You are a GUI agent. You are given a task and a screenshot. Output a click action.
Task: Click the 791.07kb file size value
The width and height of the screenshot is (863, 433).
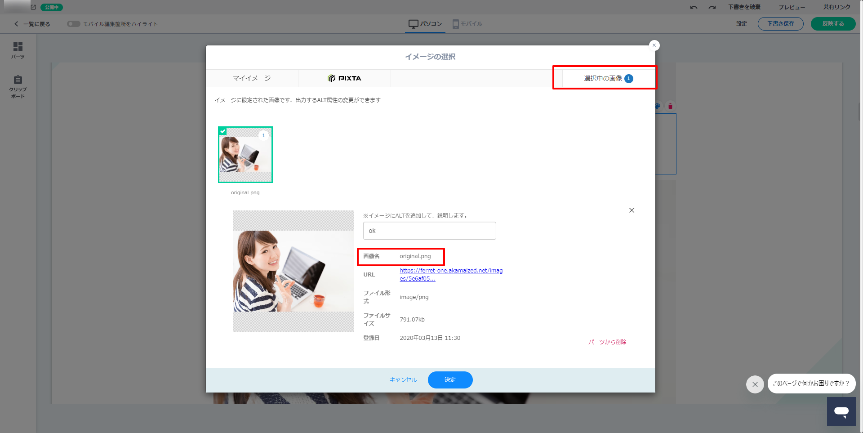[x=412, y=320]
